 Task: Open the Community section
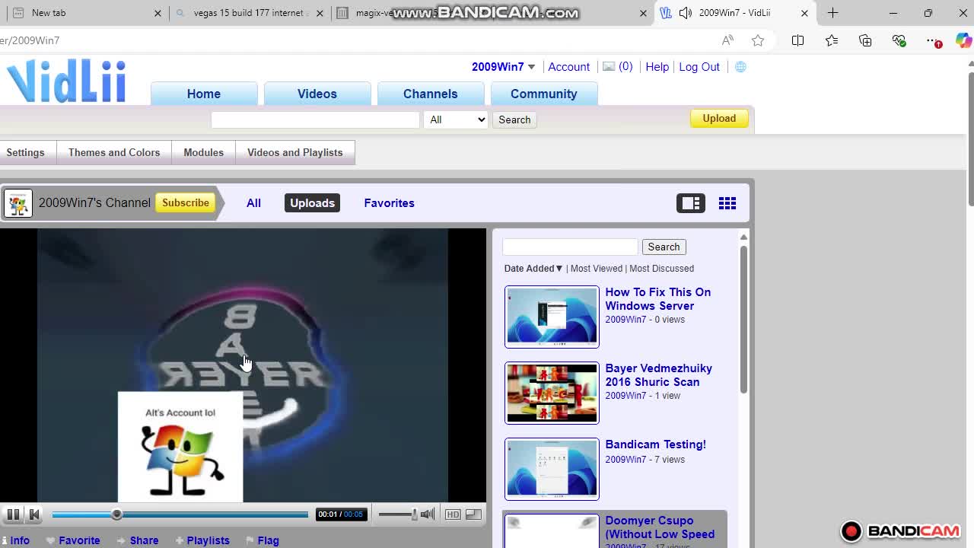[x=543, y=94]
